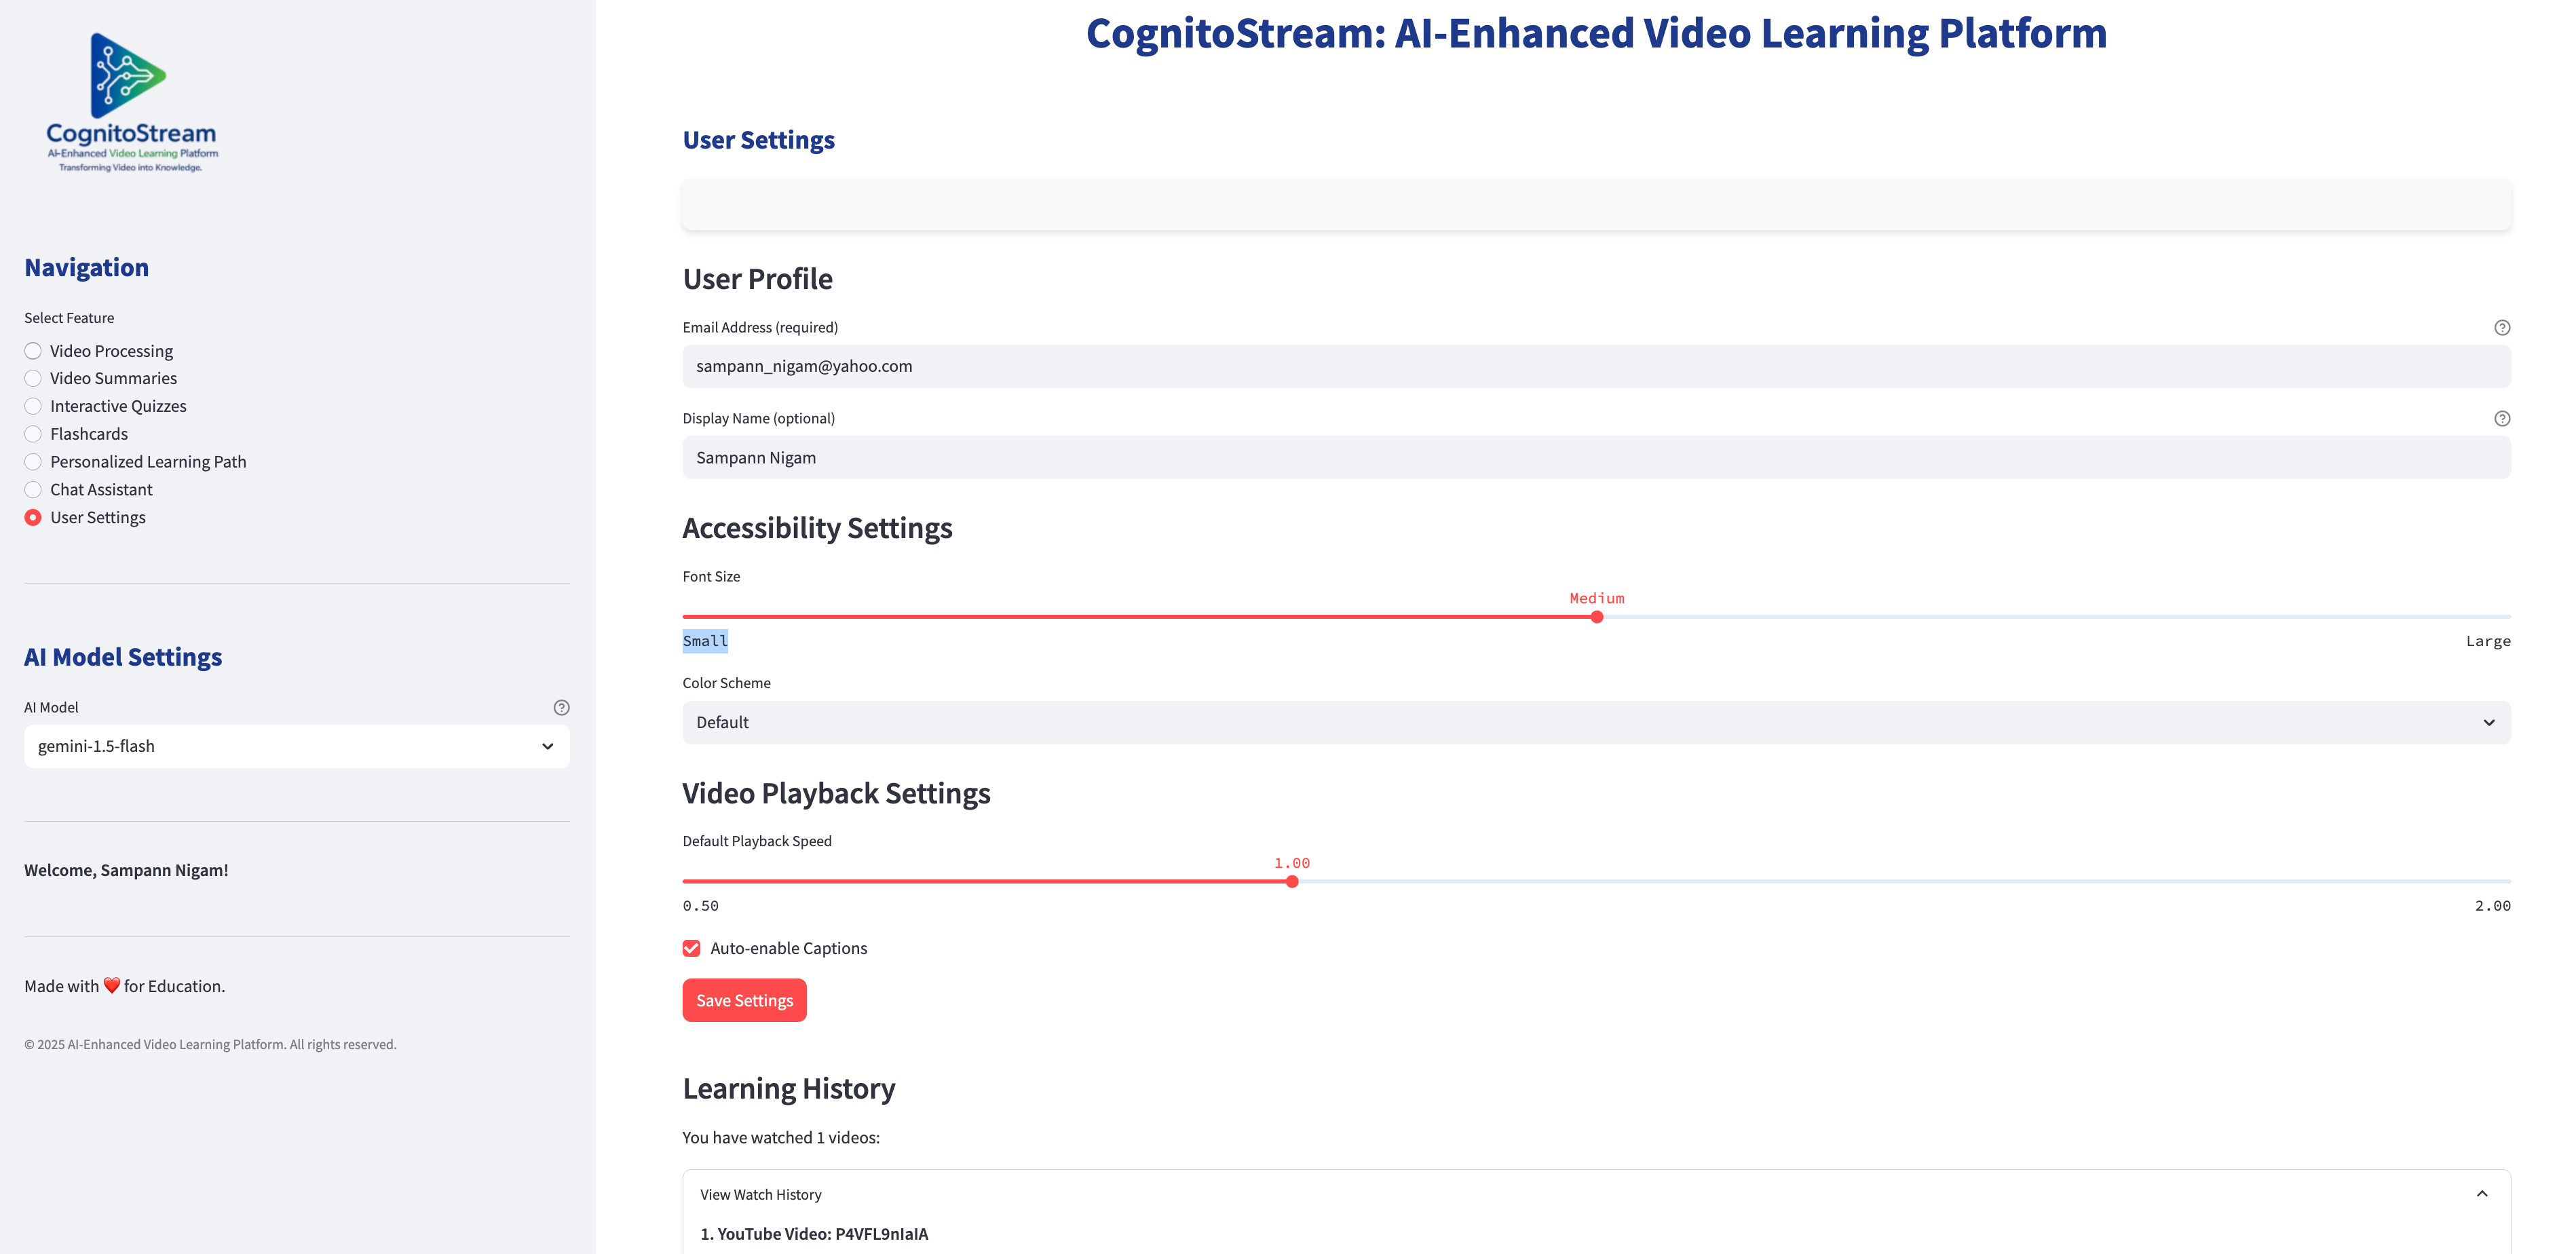This screenshot has width=2576, height=1254.
Task: Go to Personalized Learning Path feature
Action: 34,462
